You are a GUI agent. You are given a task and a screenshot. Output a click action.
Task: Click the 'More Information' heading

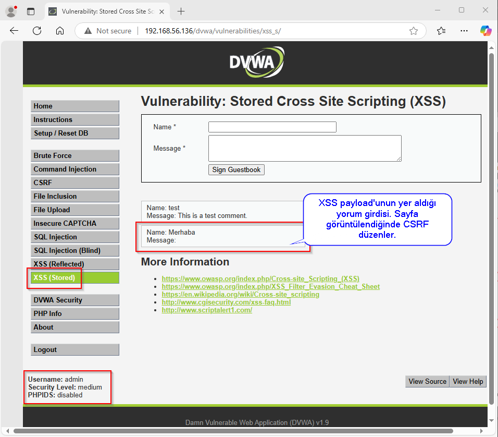click(185, 262)
